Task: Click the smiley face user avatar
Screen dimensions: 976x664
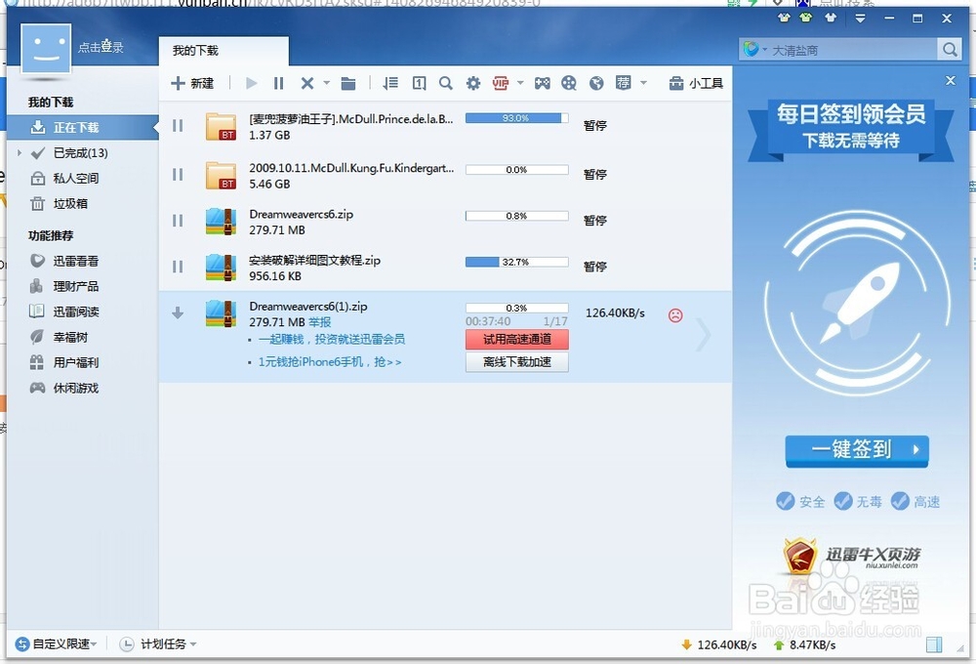Action: click(46, 49)
